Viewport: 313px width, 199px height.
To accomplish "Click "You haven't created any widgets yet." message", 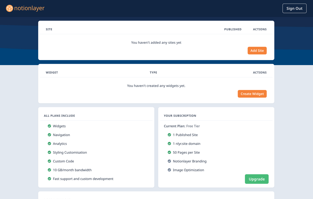I will coord(156,86).
